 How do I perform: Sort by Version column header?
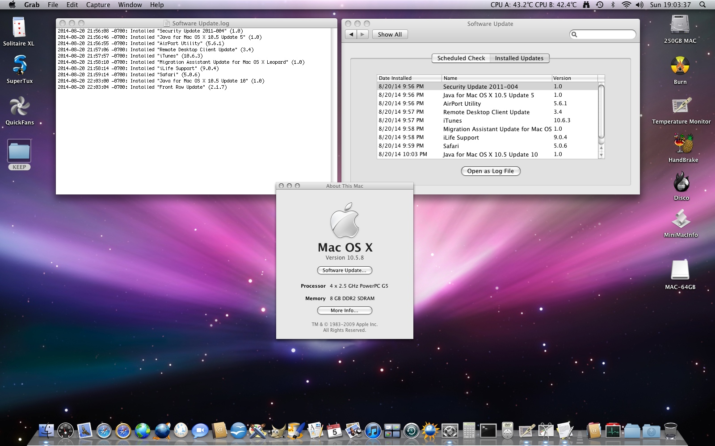click(575, 78)
